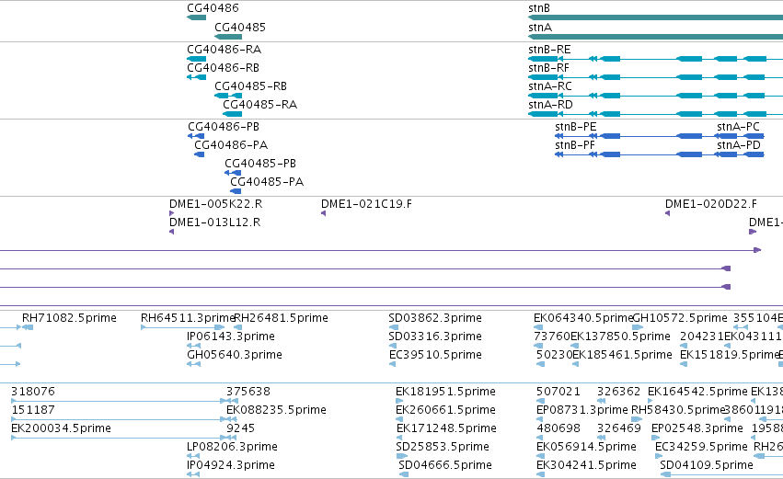
Task: Pick EK171248.5prime label
Action: (446, 428)
